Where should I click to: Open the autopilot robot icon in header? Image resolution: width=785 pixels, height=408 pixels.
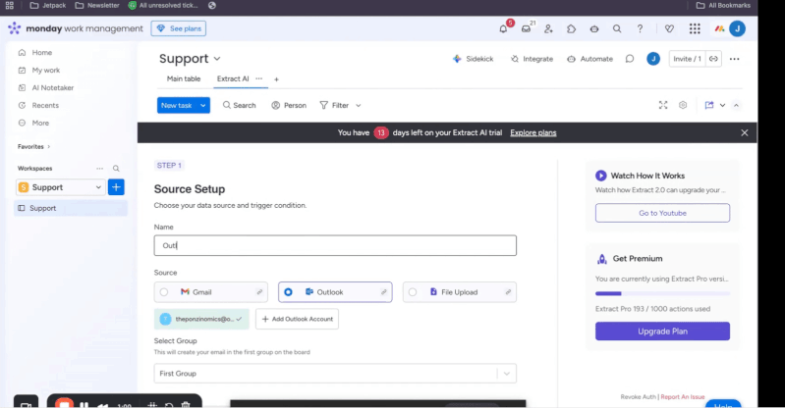click(x=594, y=29)
